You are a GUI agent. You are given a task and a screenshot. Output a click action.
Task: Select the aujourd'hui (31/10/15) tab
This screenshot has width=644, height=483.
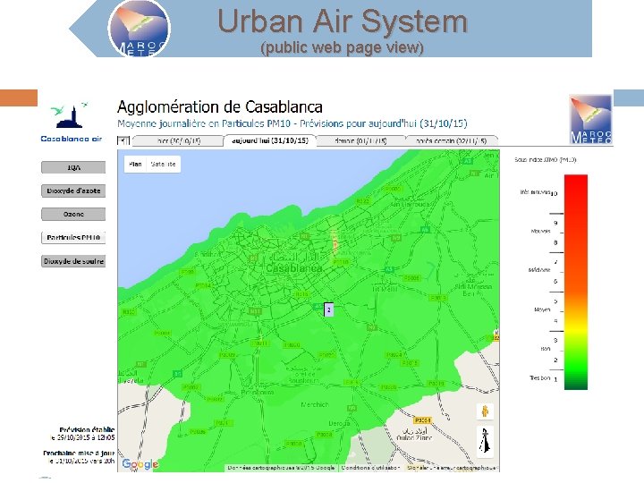(x=270, y=140)
